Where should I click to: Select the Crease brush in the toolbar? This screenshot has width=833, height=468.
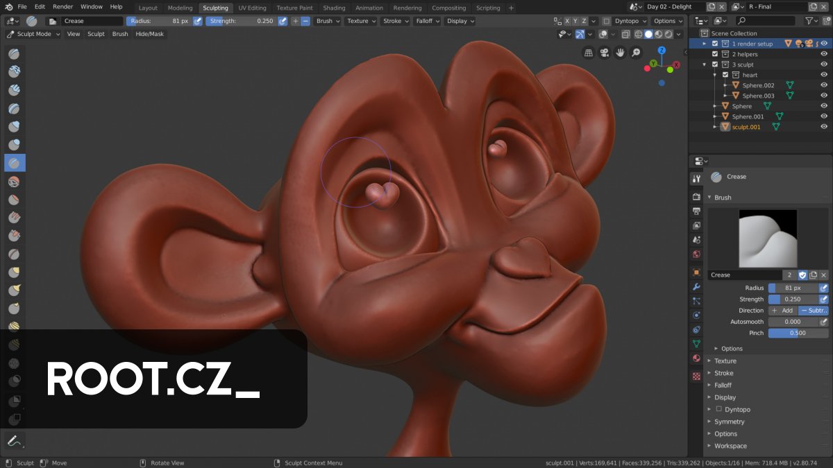(x=13, y=162)
